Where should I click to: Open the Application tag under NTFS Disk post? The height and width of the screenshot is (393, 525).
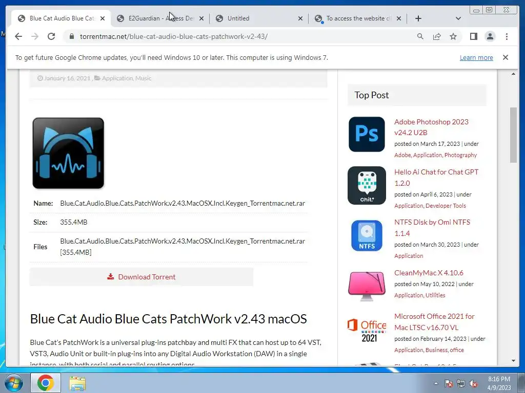[x=409, y=256]
